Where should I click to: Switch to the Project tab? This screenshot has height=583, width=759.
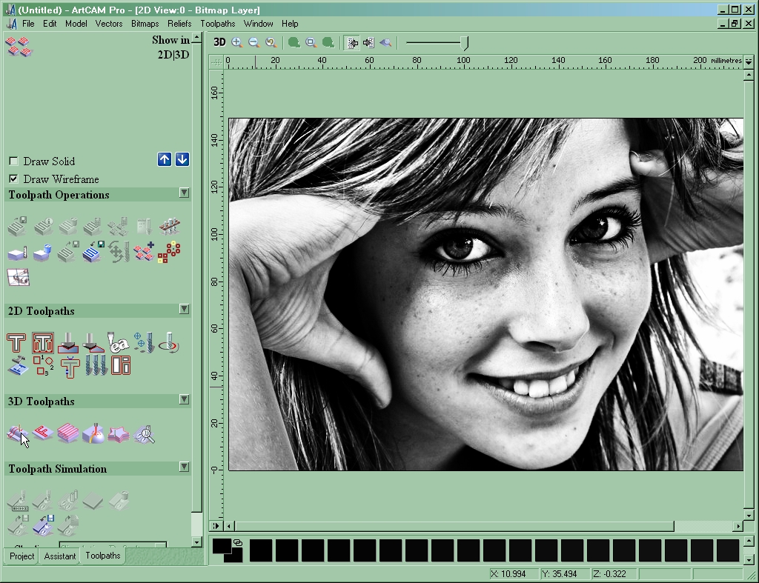(x=21, y=556)
